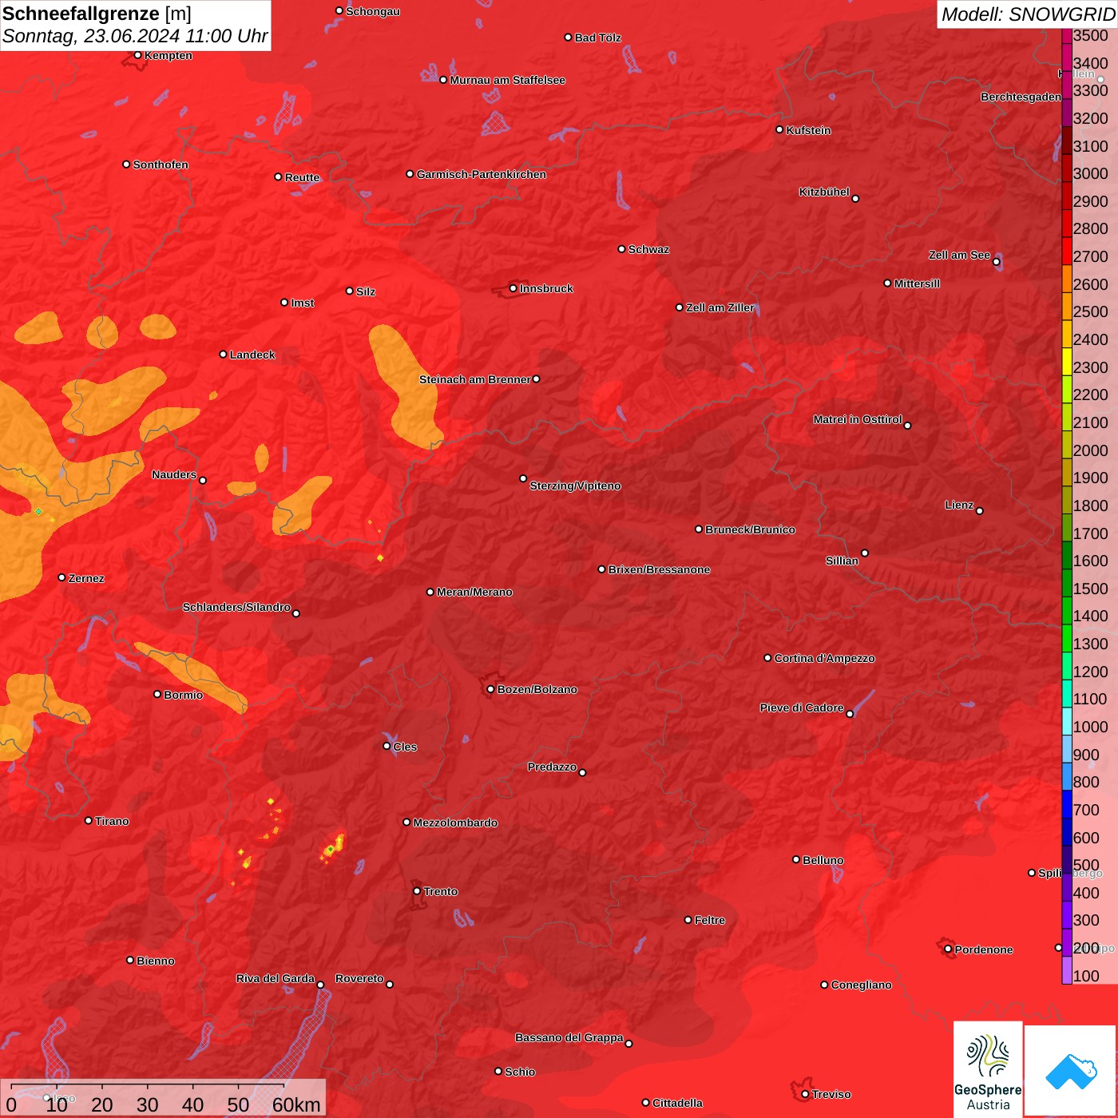
Task: Select the Treviso location marker
Action: (x=805, y=1094)
